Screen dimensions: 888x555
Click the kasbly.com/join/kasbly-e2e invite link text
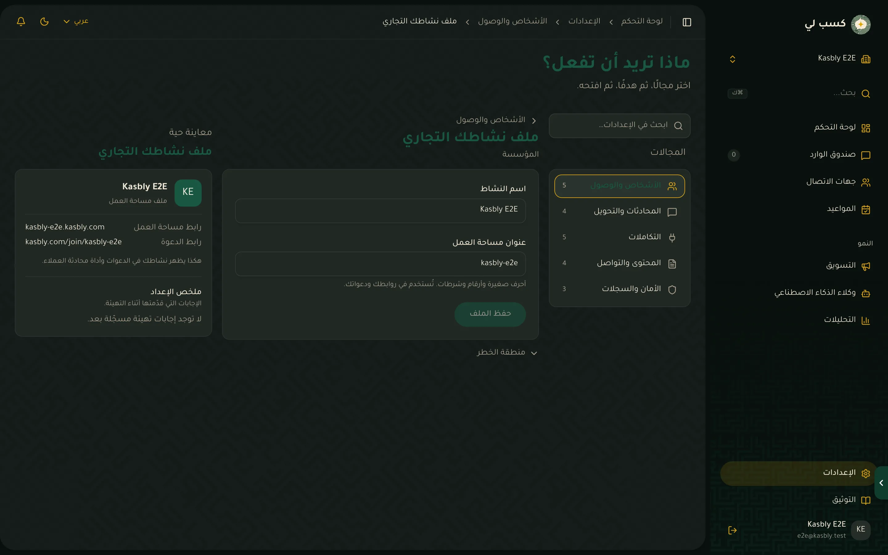point(73,242)
